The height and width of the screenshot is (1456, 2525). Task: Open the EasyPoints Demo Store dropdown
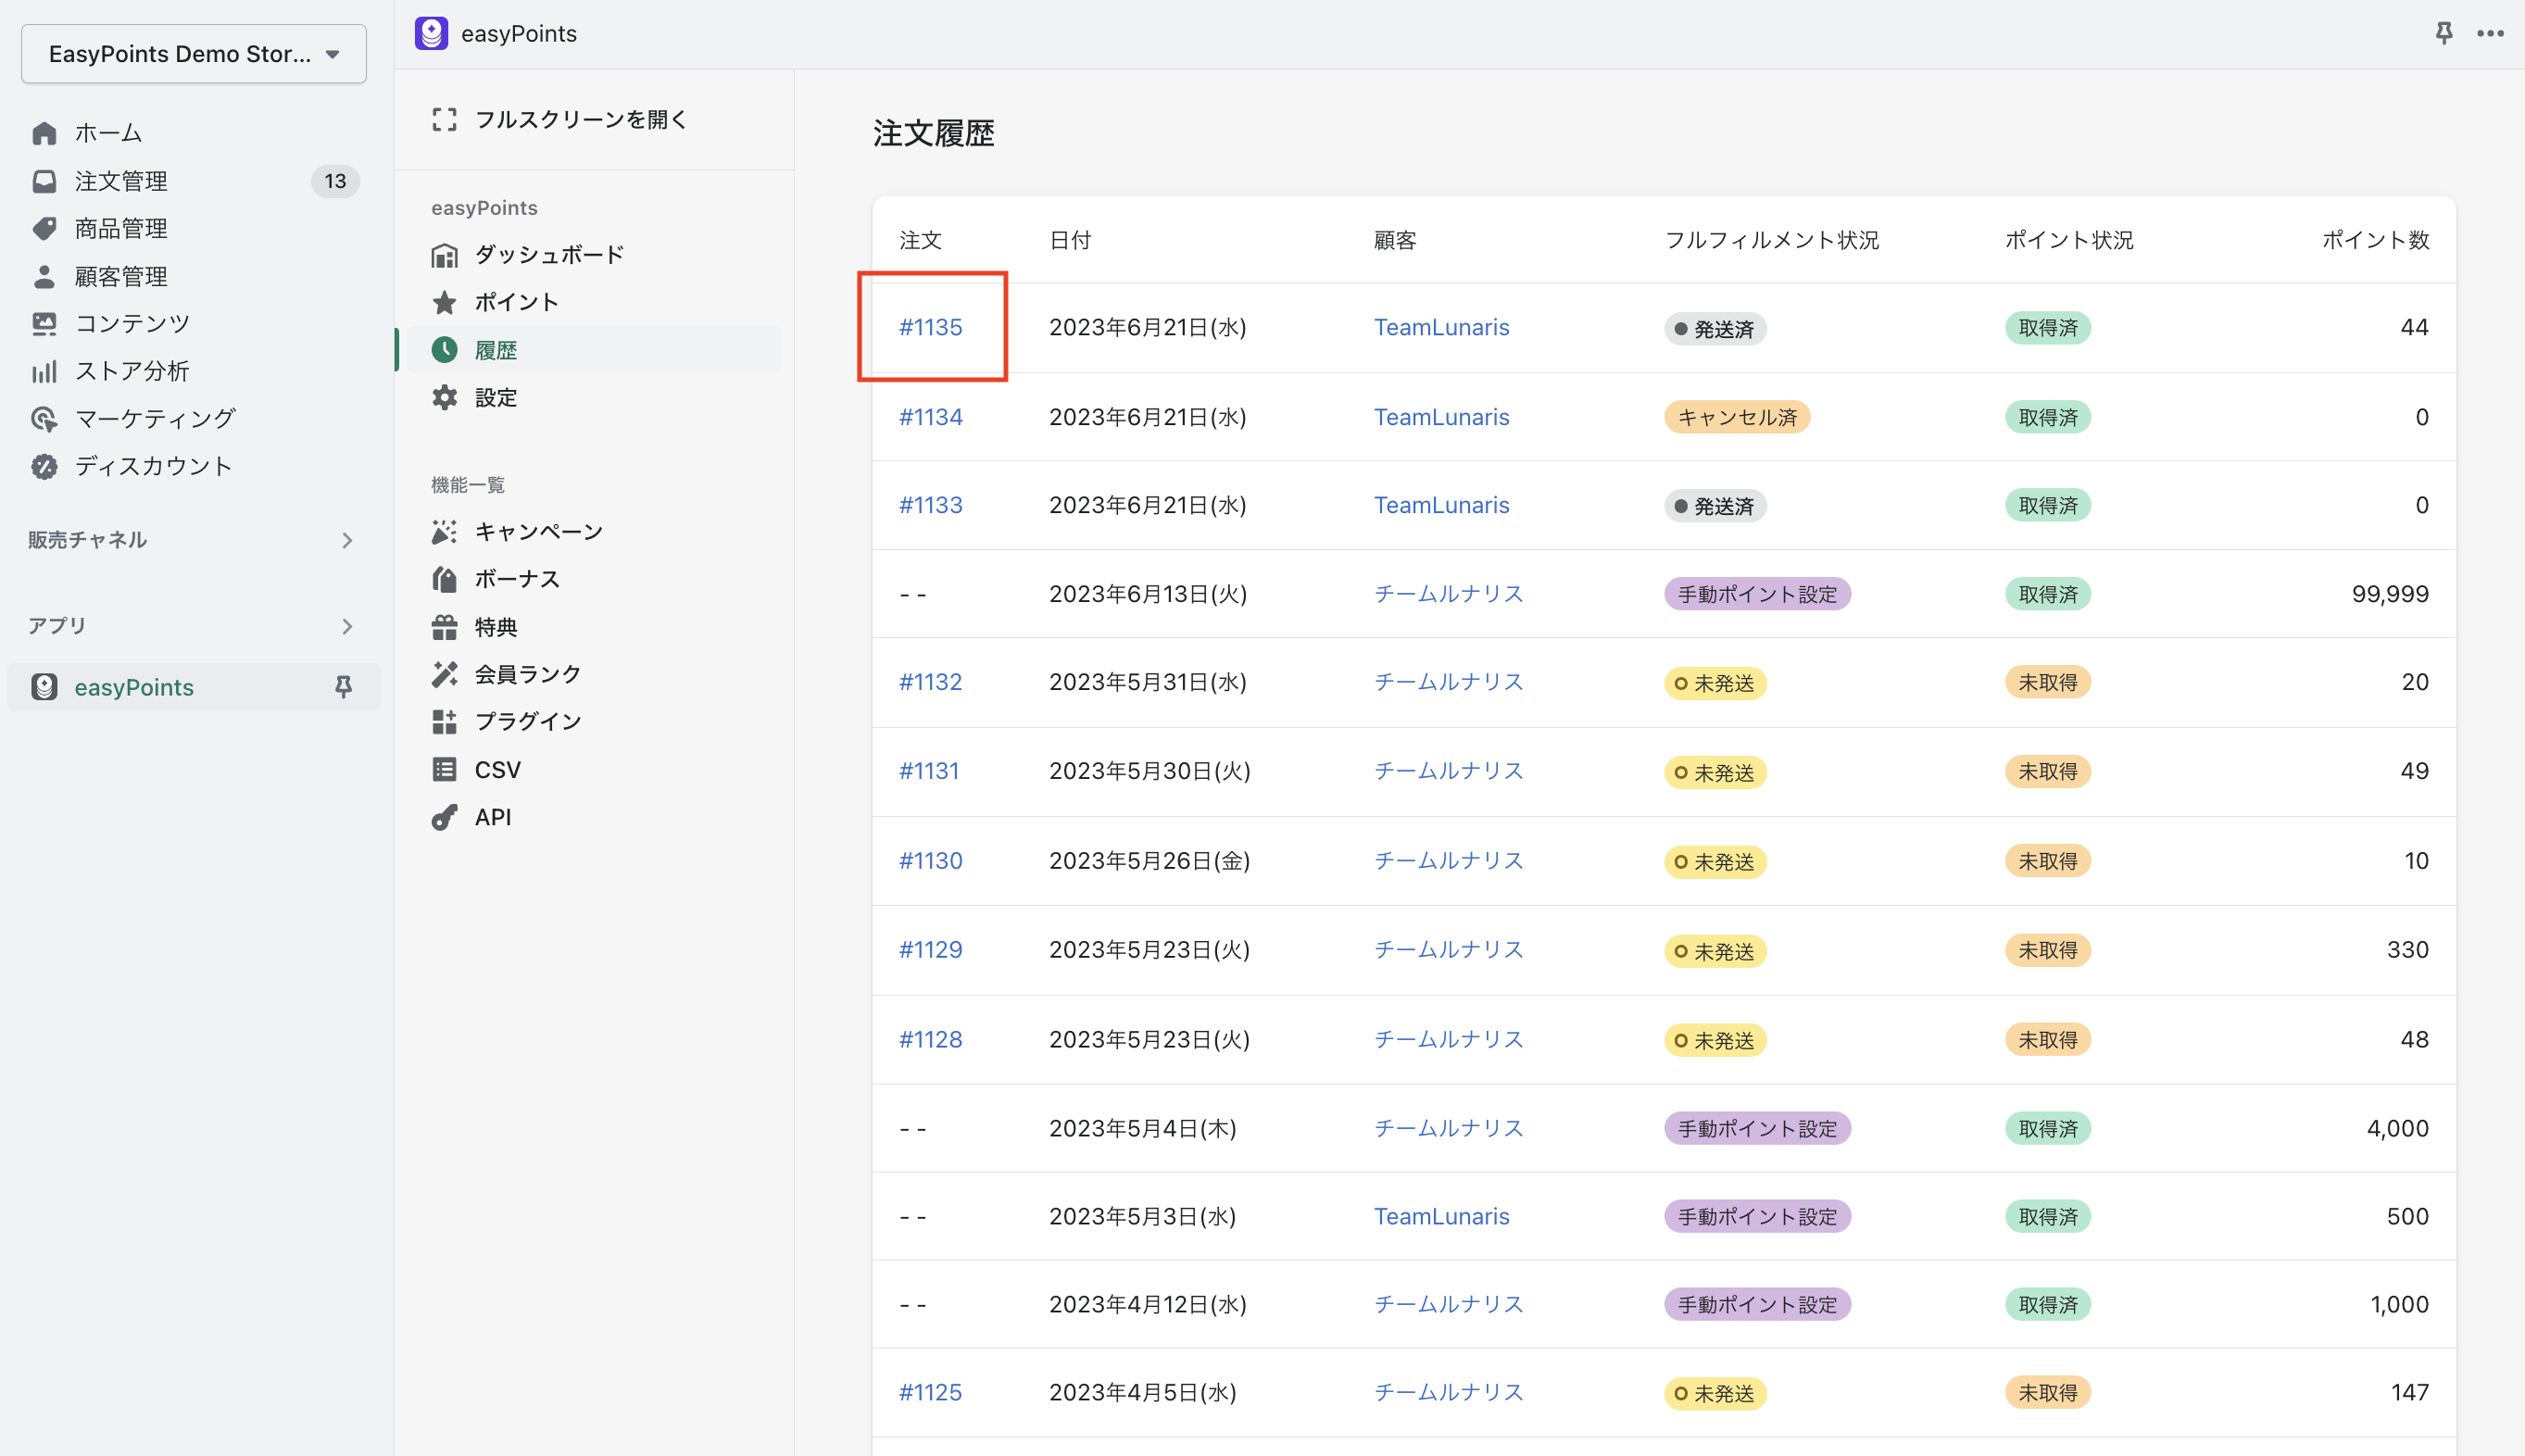point(194,54)
